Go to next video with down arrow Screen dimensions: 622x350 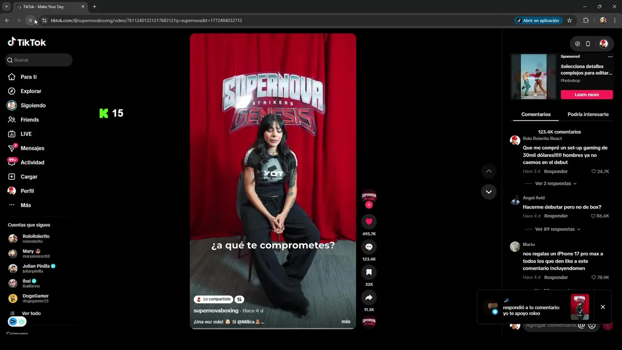click(489, 192)
